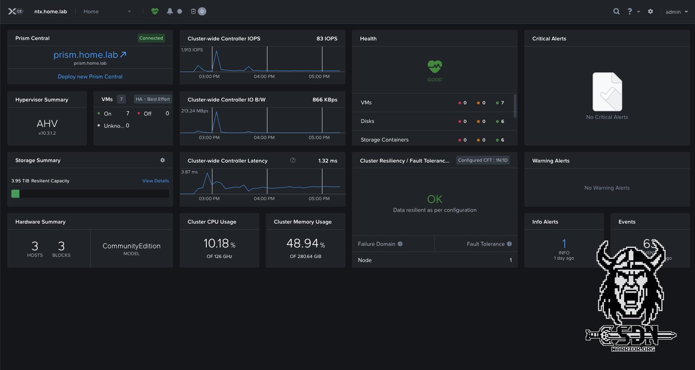
Task: Click the Nutanix X logo icon
Action: (12, 11)
